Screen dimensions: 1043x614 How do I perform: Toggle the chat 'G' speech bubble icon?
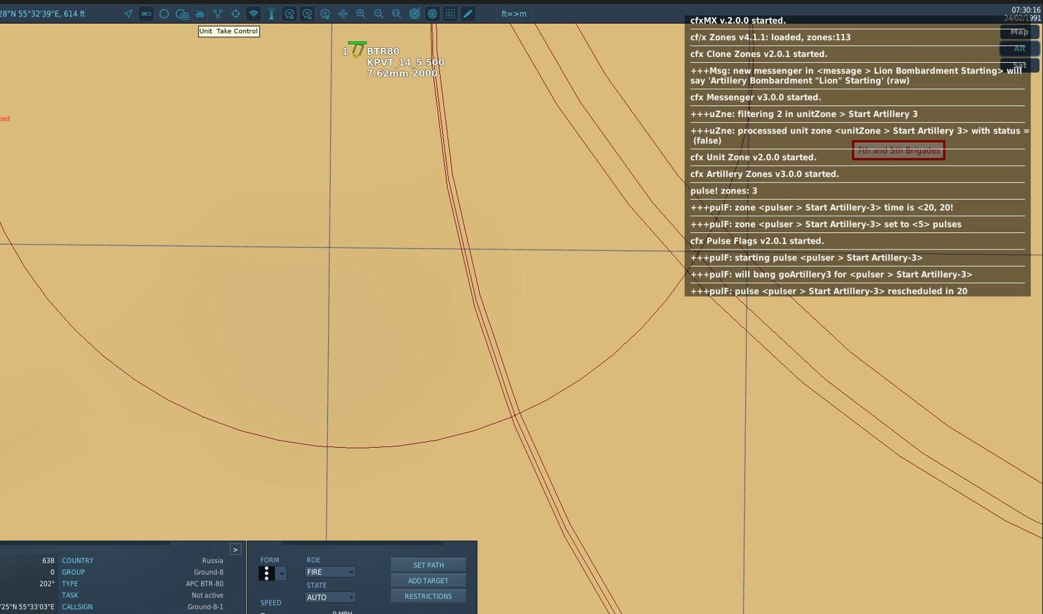click(307, 14)
